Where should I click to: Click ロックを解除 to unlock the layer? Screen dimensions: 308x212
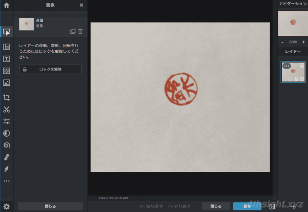click(50, 69)
